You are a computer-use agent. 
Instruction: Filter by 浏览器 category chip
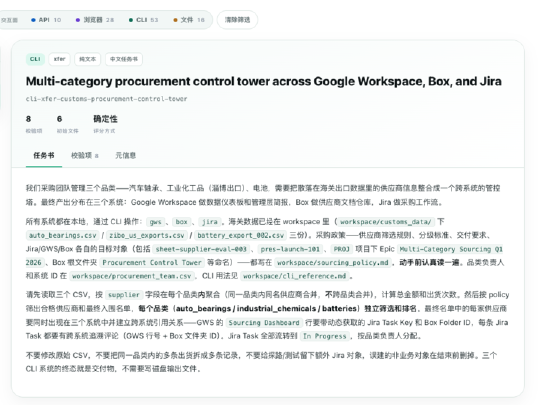pos(95,20)
